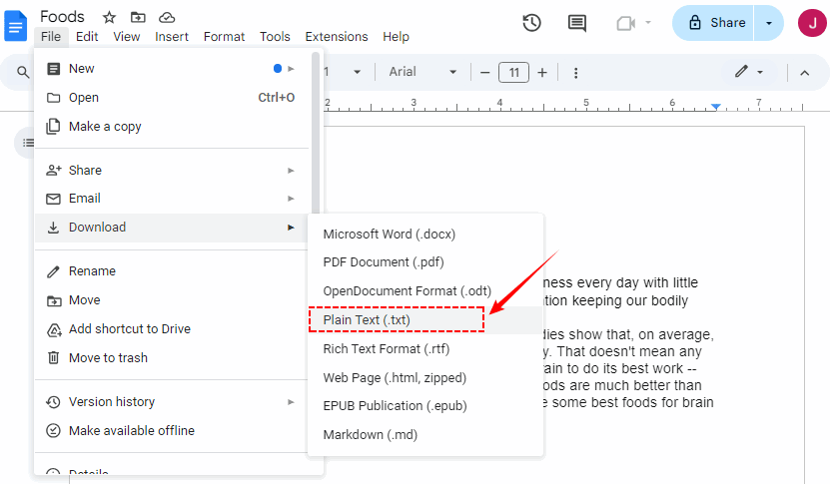Open the three-dot more toolbar options
The width and height of the screenshot is (830, 484).
[x=576, y=73]
